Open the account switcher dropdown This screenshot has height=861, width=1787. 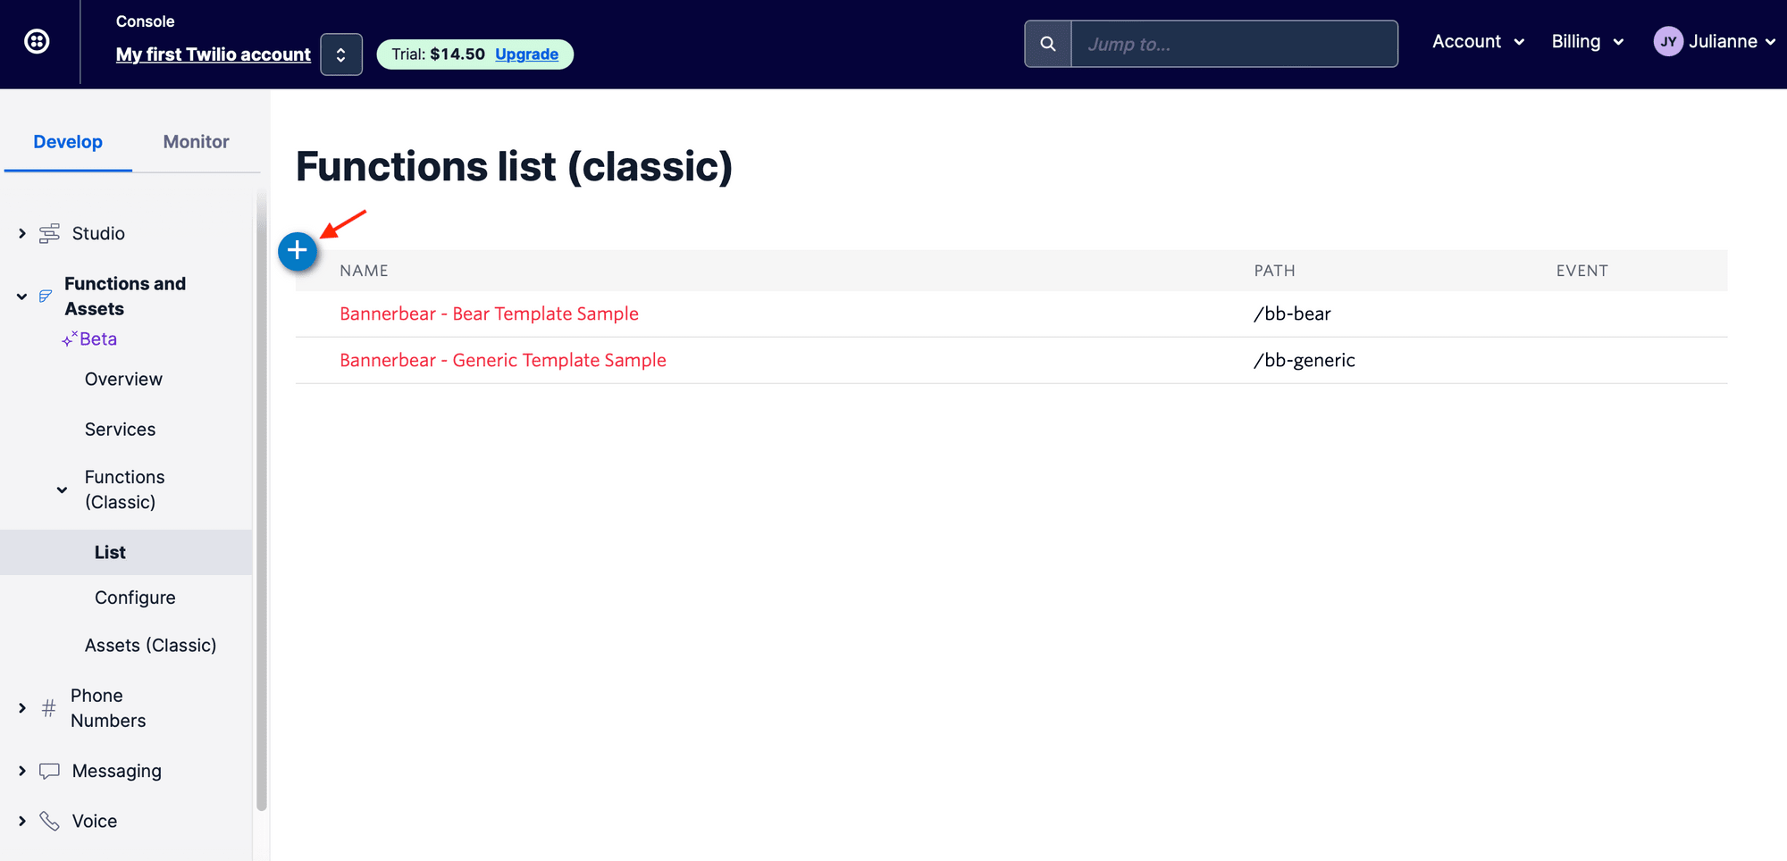click(341, 54)
